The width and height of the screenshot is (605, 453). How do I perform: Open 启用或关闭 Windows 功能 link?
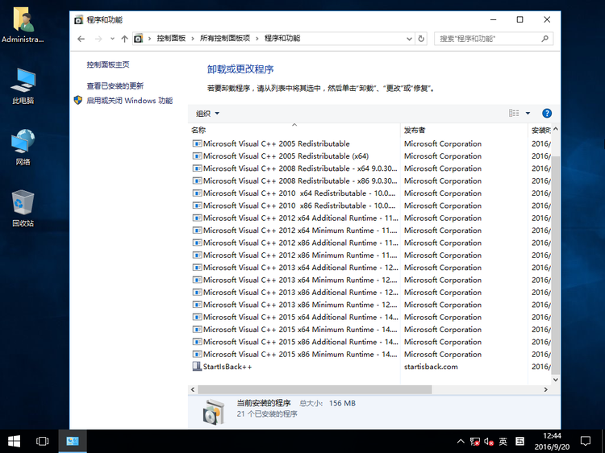pos(130,101)
